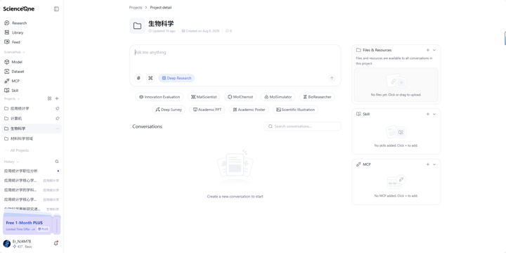Viewport: 506px width, 253px height.
Task: Add a new project with plus icon
Action: point(57,98)
